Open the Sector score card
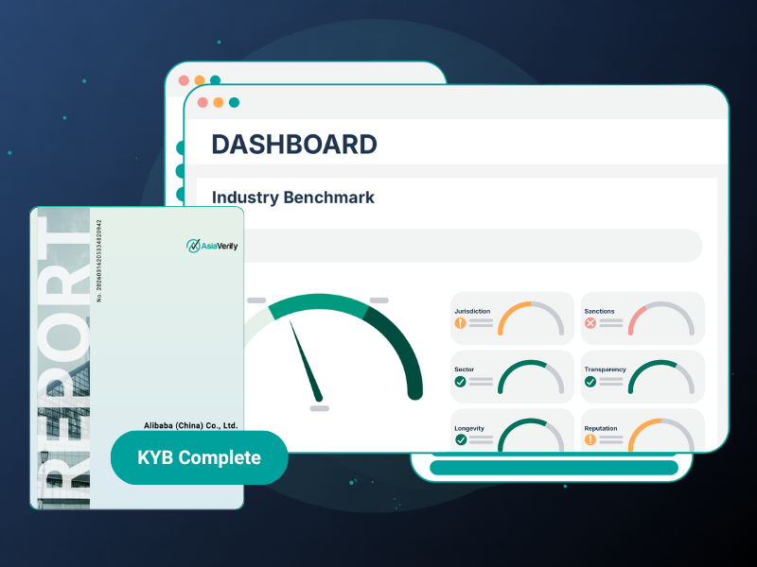 tap(512, 376)
